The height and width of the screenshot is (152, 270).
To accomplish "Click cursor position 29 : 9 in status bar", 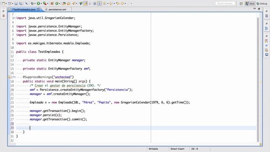I will (x=194, y=149).
